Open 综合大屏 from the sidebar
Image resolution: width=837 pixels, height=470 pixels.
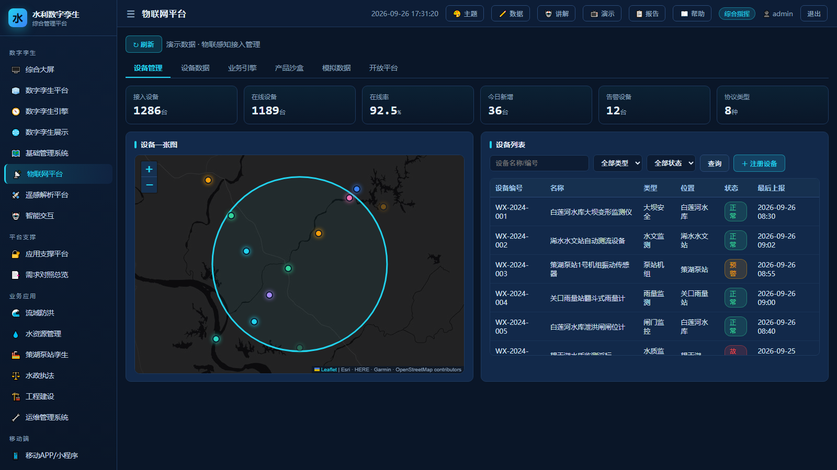[58, 69]
